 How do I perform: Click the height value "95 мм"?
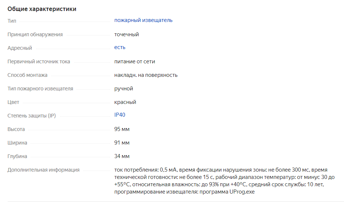[x=122, y=130]
